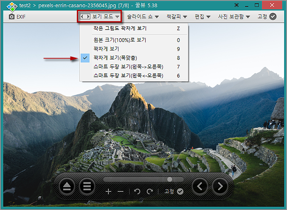This screenshot has height=210, width=287.
Task: Rotate image counterclockwise
Action: click(x=137, y=191)
